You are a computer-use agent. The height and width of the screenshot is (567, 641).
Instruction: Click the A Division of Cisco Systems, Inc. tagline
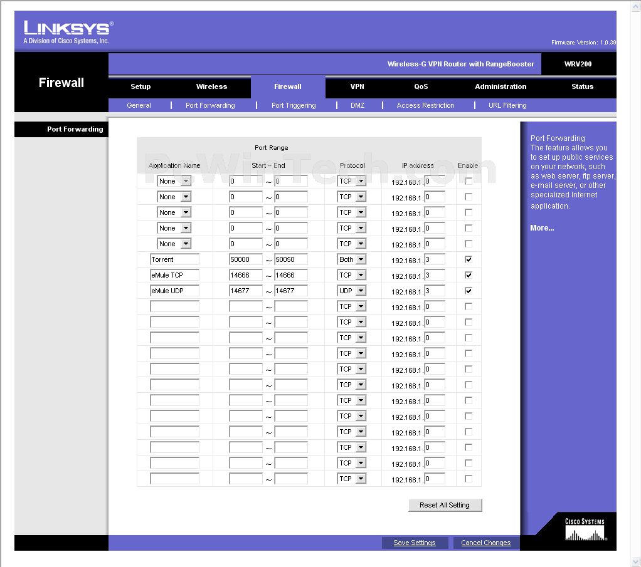(x=66, y=41)
